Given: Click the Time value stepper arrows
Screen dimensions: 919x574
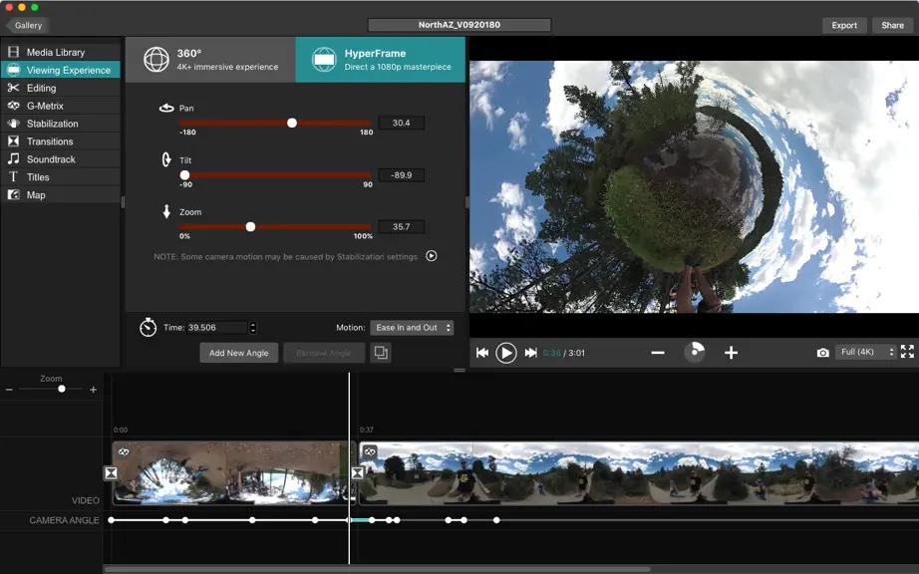Looking at the screenshot, I should click(252, 328).
